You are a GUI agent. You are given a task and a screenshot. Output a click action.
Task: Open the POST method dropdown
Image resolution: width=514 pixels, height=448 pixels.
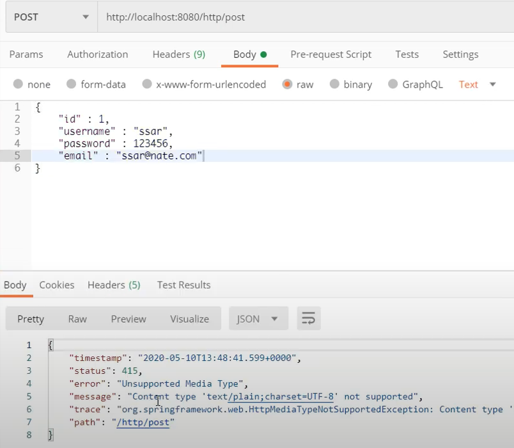point(52,17)
